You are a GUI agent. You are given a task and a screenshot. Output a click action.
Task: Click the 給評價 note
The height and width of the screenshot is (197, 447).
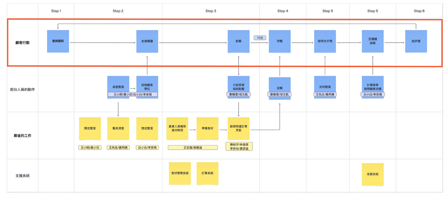tap(416, 41)
